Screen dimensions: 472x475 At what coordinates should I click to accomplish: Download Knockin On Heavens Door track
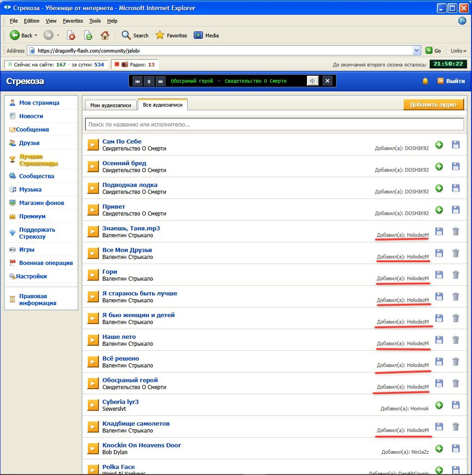coord(456,448)
